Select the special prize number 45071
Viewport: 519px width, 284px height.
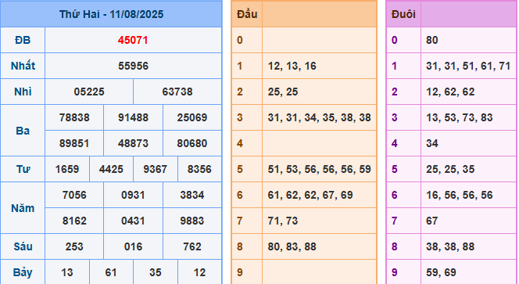coord(133,40)
